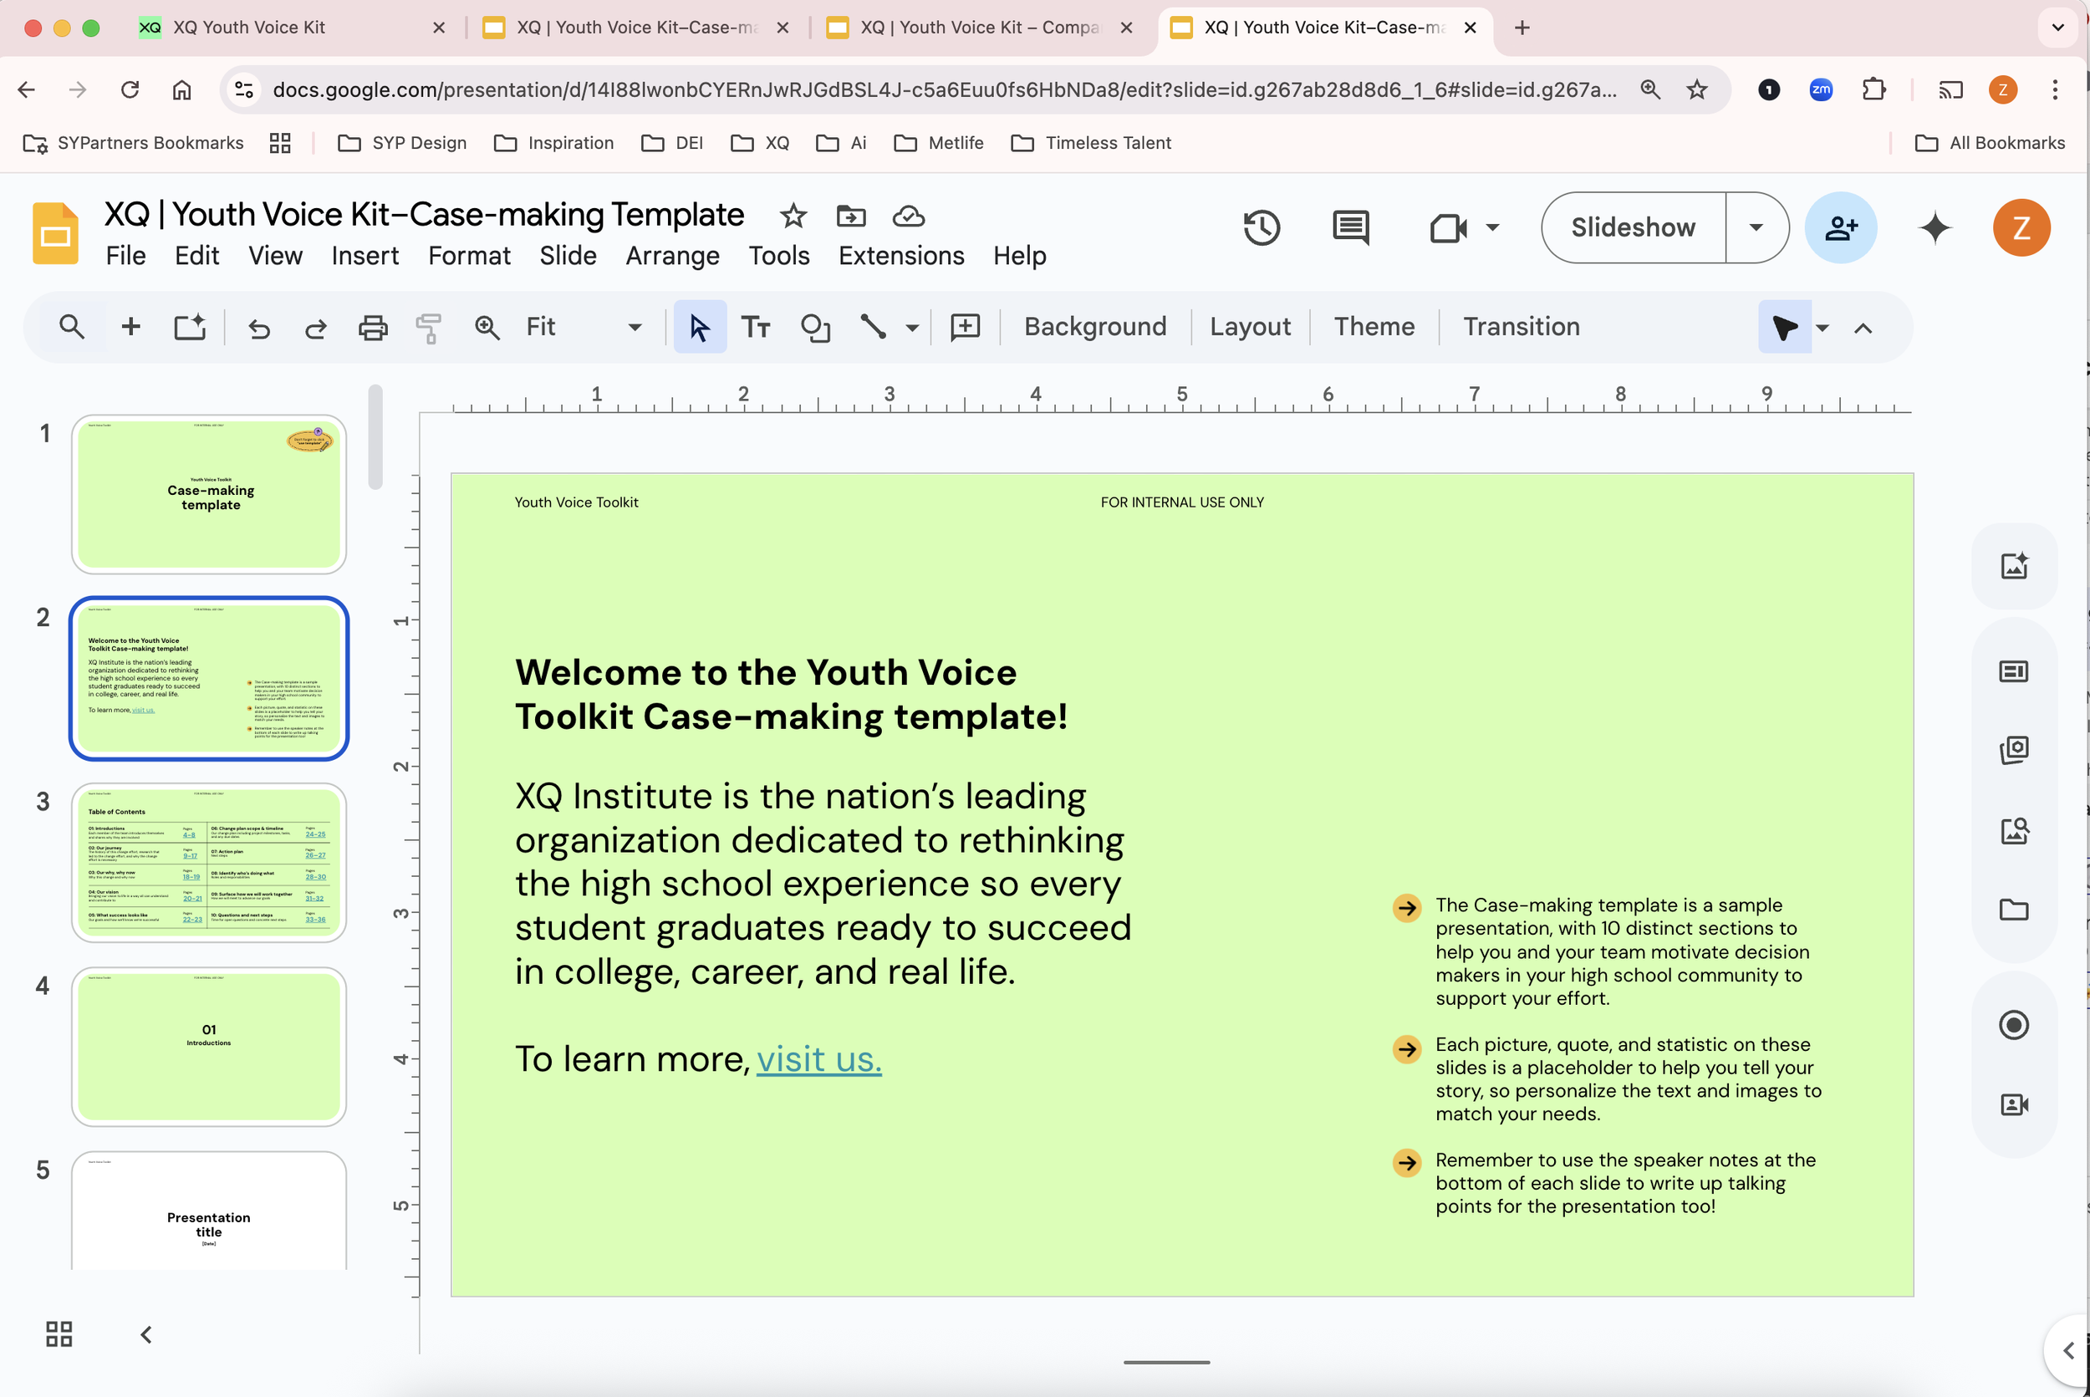Click the Gemini sparkle icon
2090x1397 pixels.
coord(1935,228)
